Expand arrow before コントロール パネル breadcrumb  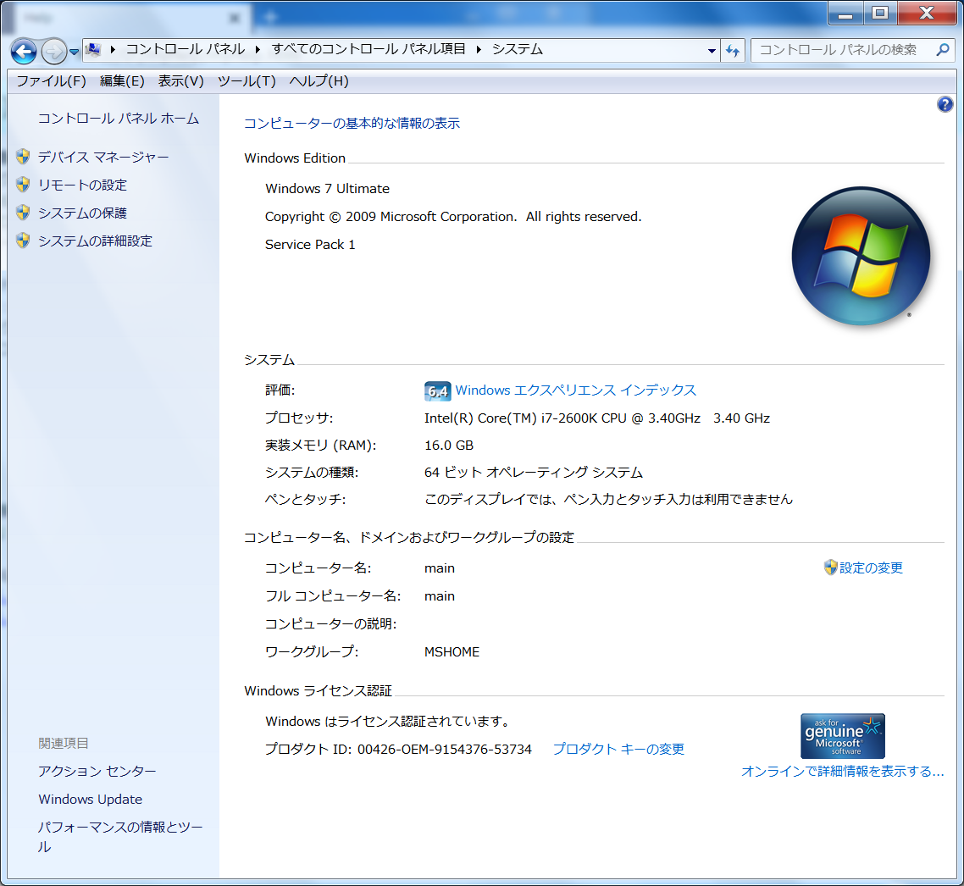(113, 49)
